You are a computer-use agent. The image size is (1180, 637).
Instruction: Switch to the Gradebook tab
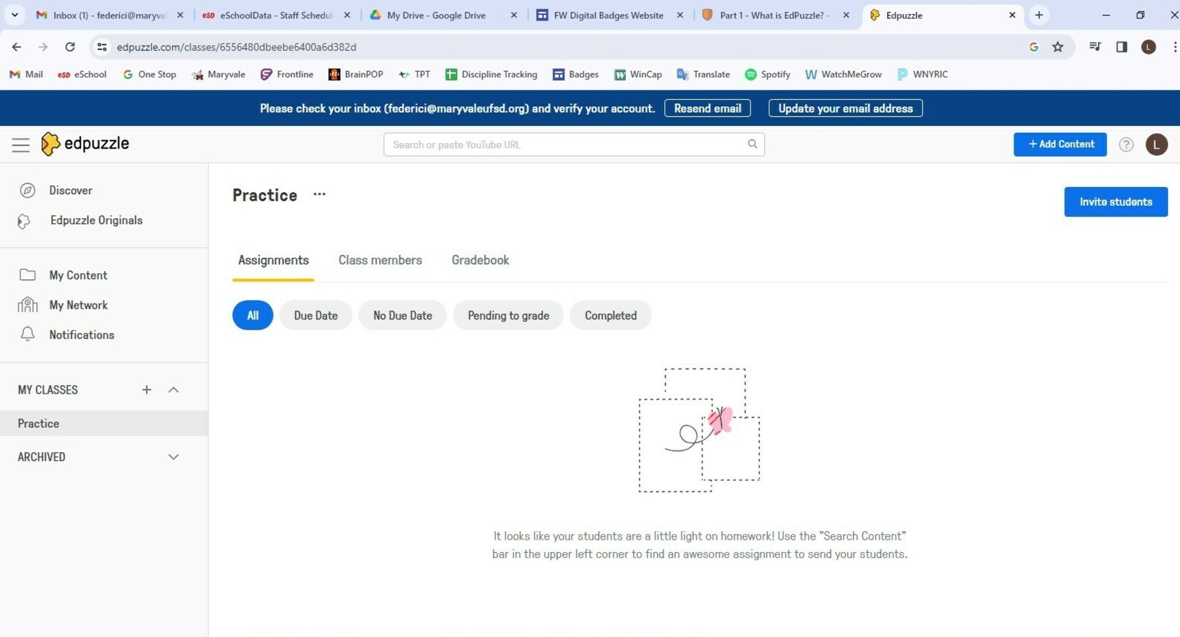click(480, 260)
